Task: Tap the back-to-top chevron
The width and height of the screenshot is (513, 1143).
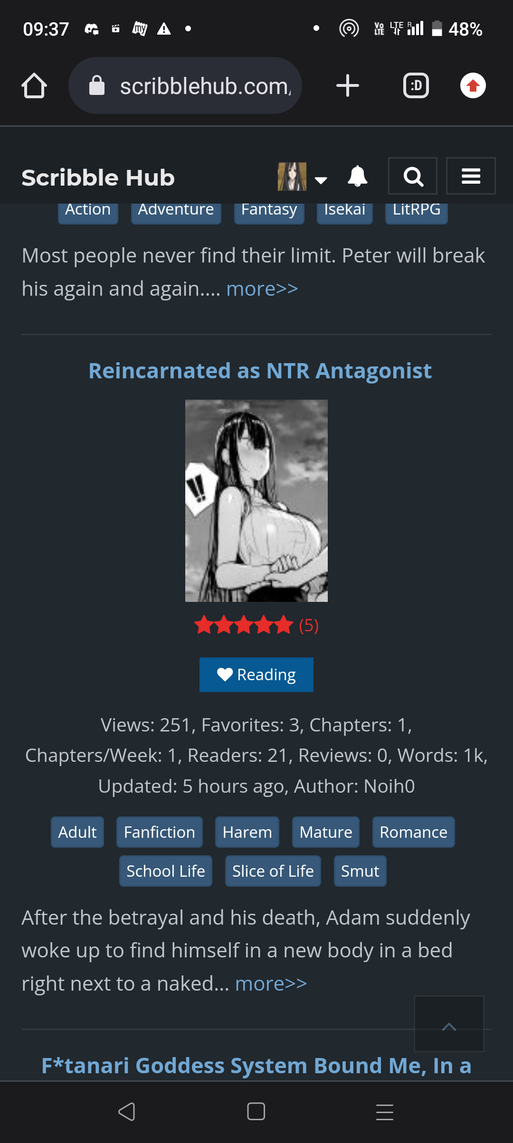Action: click(449, 1024)
